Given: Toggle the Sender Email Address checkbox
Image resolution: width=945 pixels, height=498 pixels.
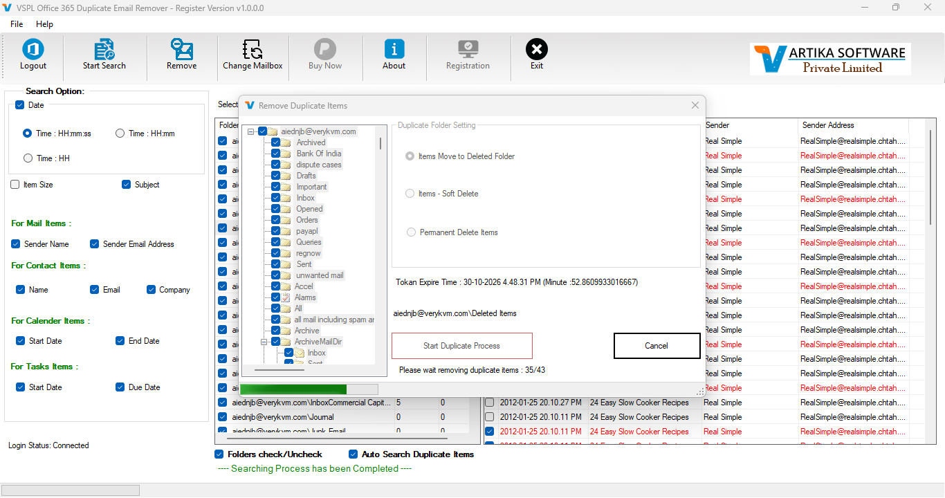Looking at the screenshot, I should coord(95,244).
